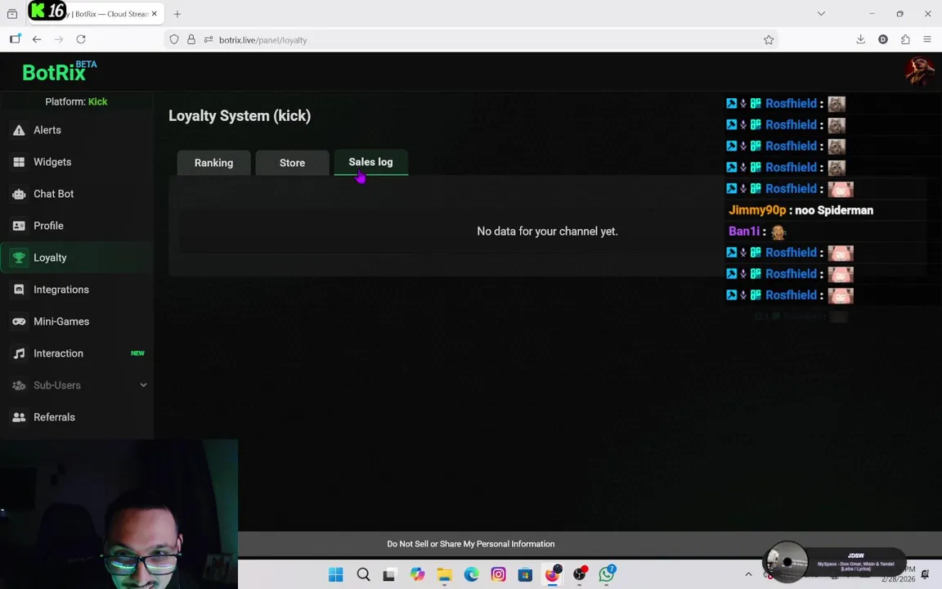This screenshot has height=589, width=942.
Task: Open the browser extensions menu
Action: coord(905,39)
